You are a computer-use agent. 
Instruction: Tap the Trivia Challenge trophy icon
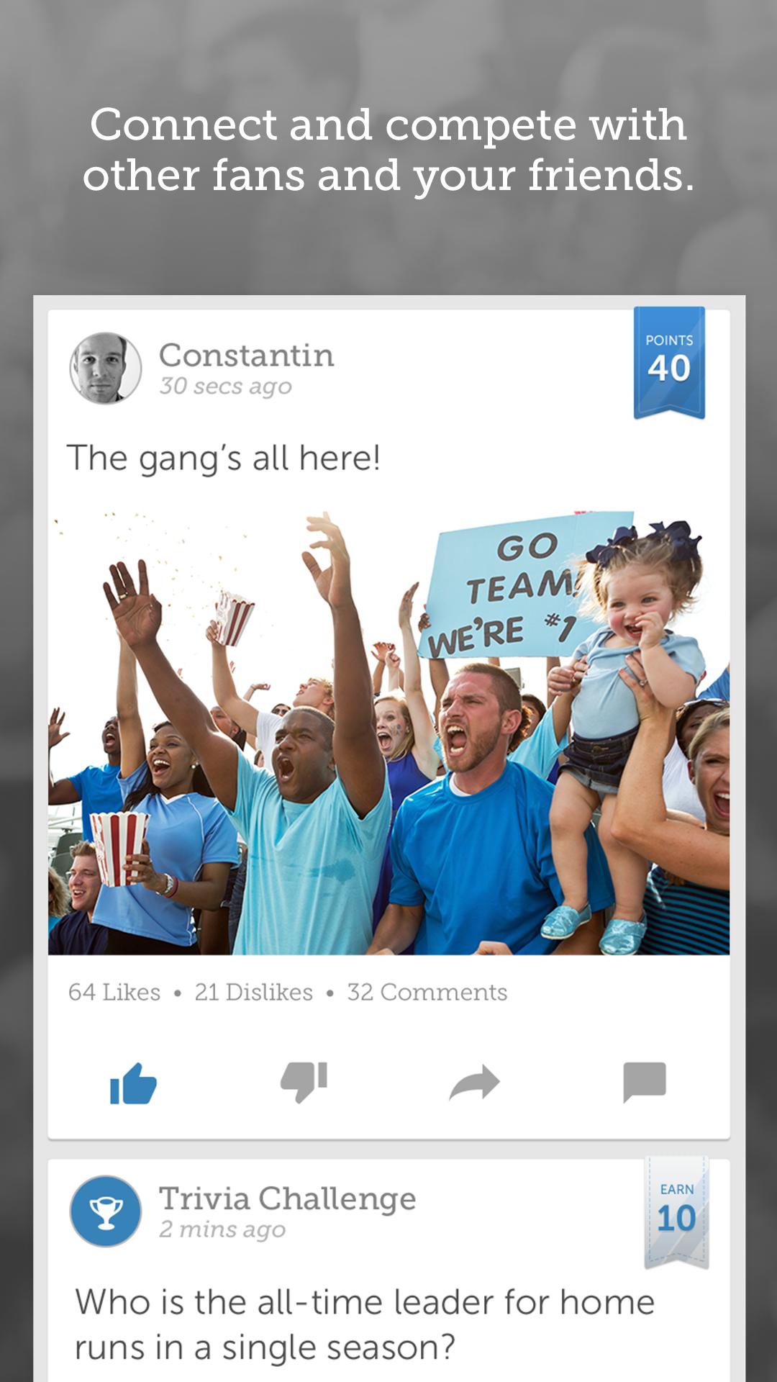[106, 1211]
